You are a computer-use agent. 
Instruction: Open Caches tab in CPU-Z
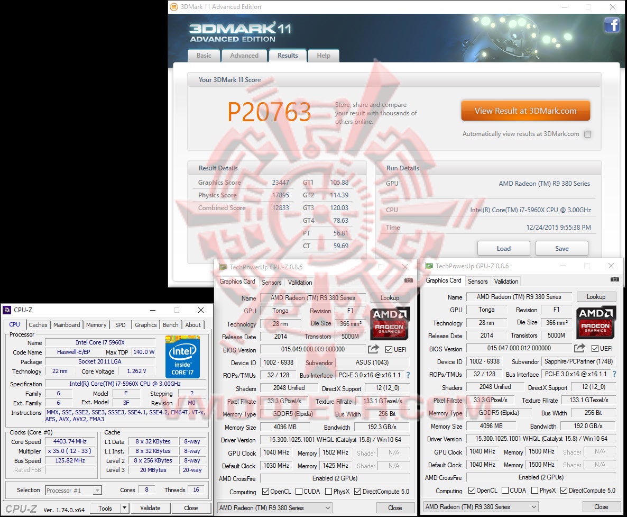click(x=38, y=325)
